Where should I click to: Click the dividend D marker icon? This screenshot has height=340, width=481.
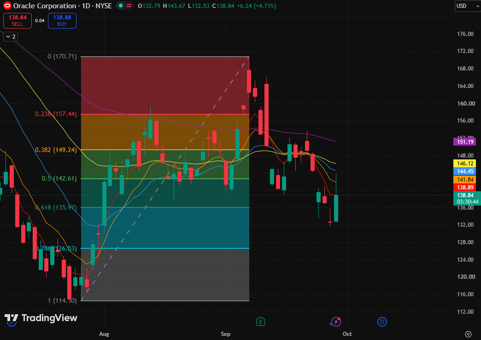coord(382,322)
